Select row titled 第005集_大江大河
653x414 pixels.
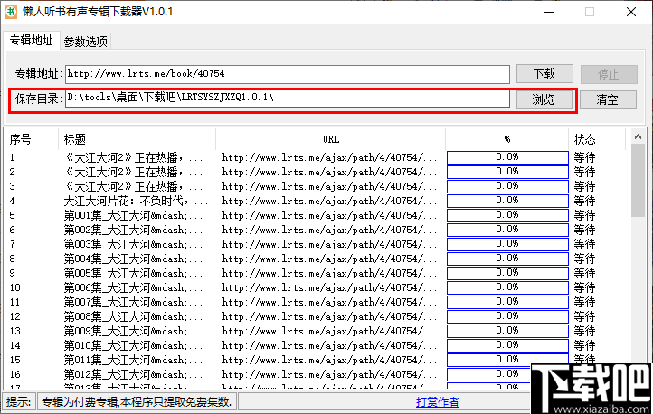point(133,273)
